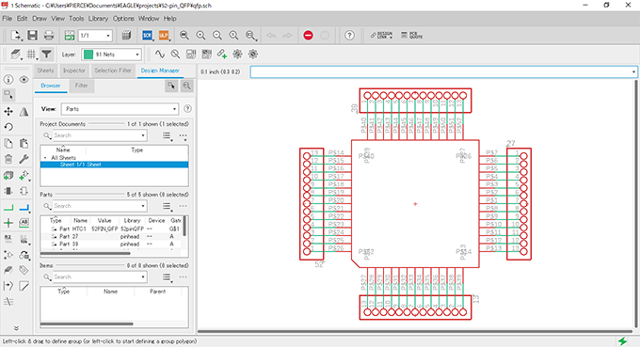Toggle select-in-editor button in Design Manager

171,86
